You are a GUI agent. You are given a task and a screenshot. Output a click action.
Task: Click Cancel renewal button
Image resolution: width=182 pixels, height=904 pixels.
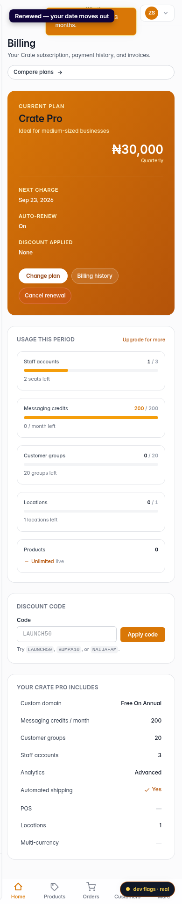tap(45, 296)
